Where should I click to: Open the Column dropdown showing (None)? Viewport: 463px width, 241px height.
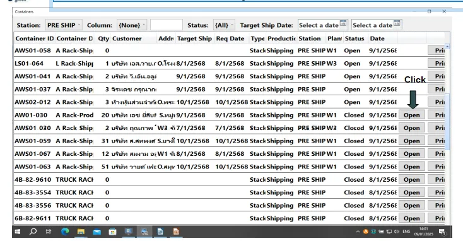tap(132, 25)
